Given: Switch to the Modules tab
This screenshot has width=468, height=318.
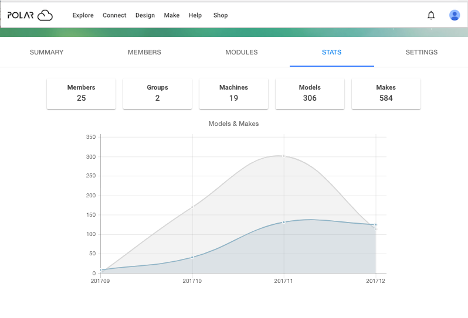Looking at the screenshot, I should (242, 52).
